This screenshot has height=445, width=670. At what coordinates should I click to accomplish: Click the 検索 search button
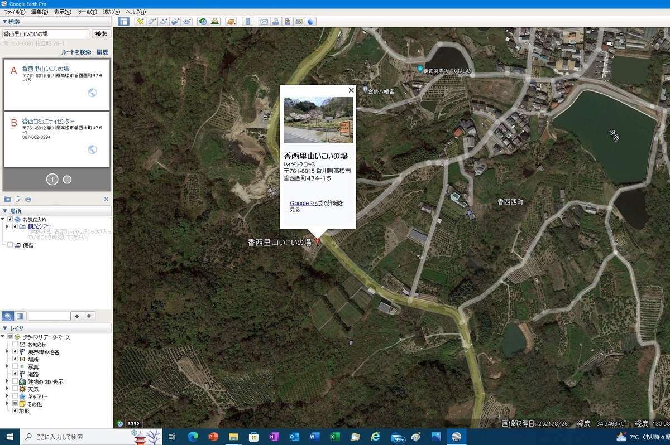coord(101,34)
